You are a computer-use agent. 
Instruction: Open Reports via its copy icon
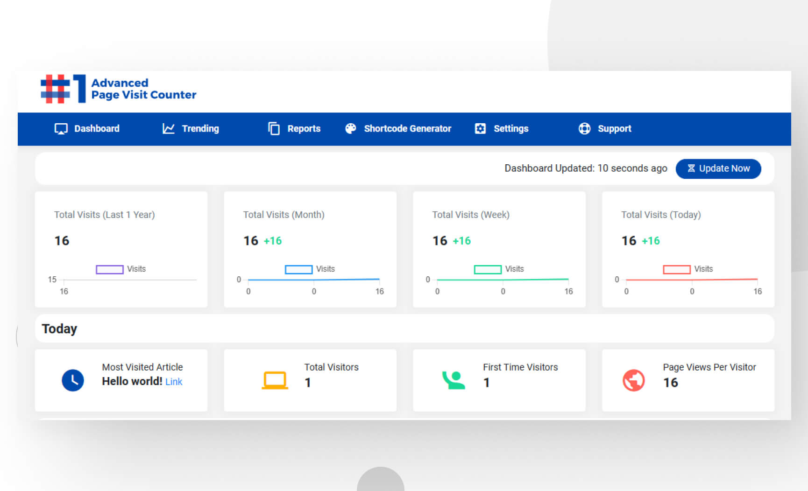point(274,128)
